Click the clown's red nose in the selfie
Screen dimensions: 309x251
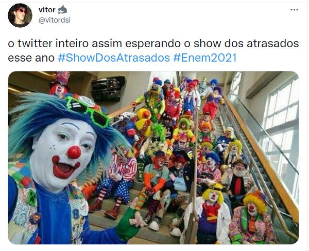coord(74,152)
